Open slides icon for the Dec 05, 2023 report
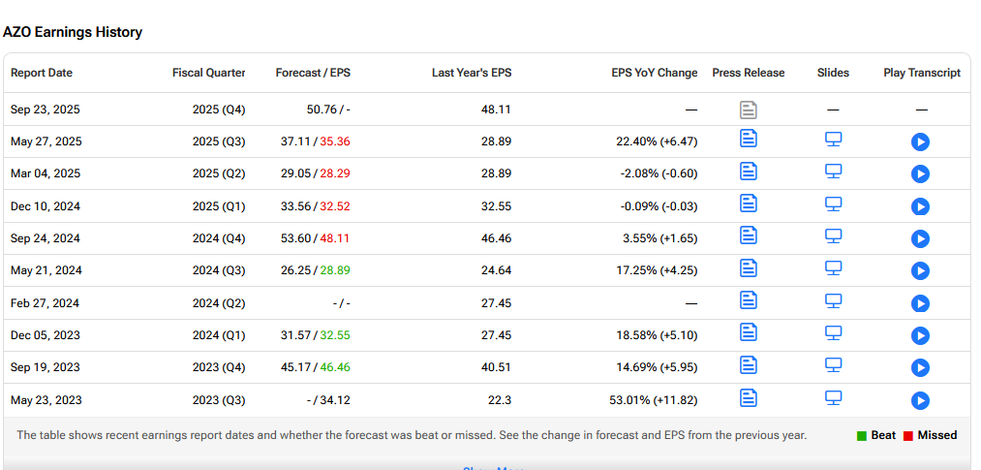Image resolution: width=981 pixels, height=470 pixels. click(833, 332)
